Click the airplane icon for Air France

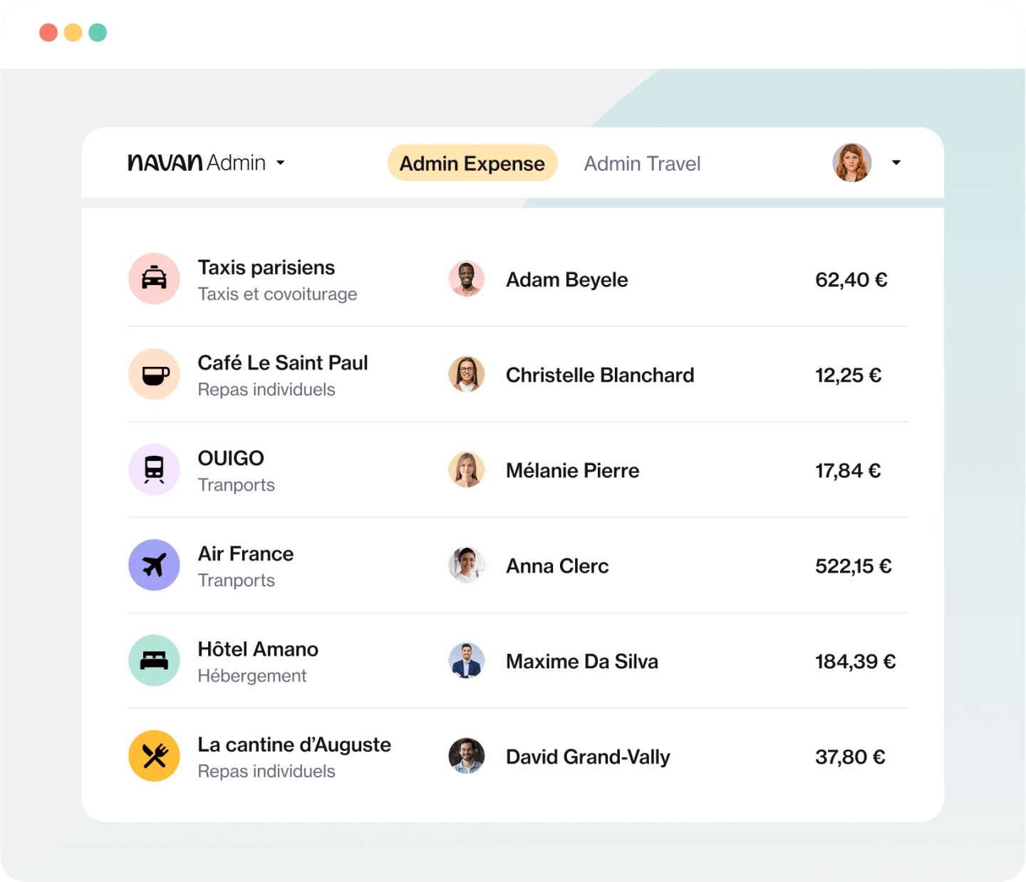click(x=154, y=565)
